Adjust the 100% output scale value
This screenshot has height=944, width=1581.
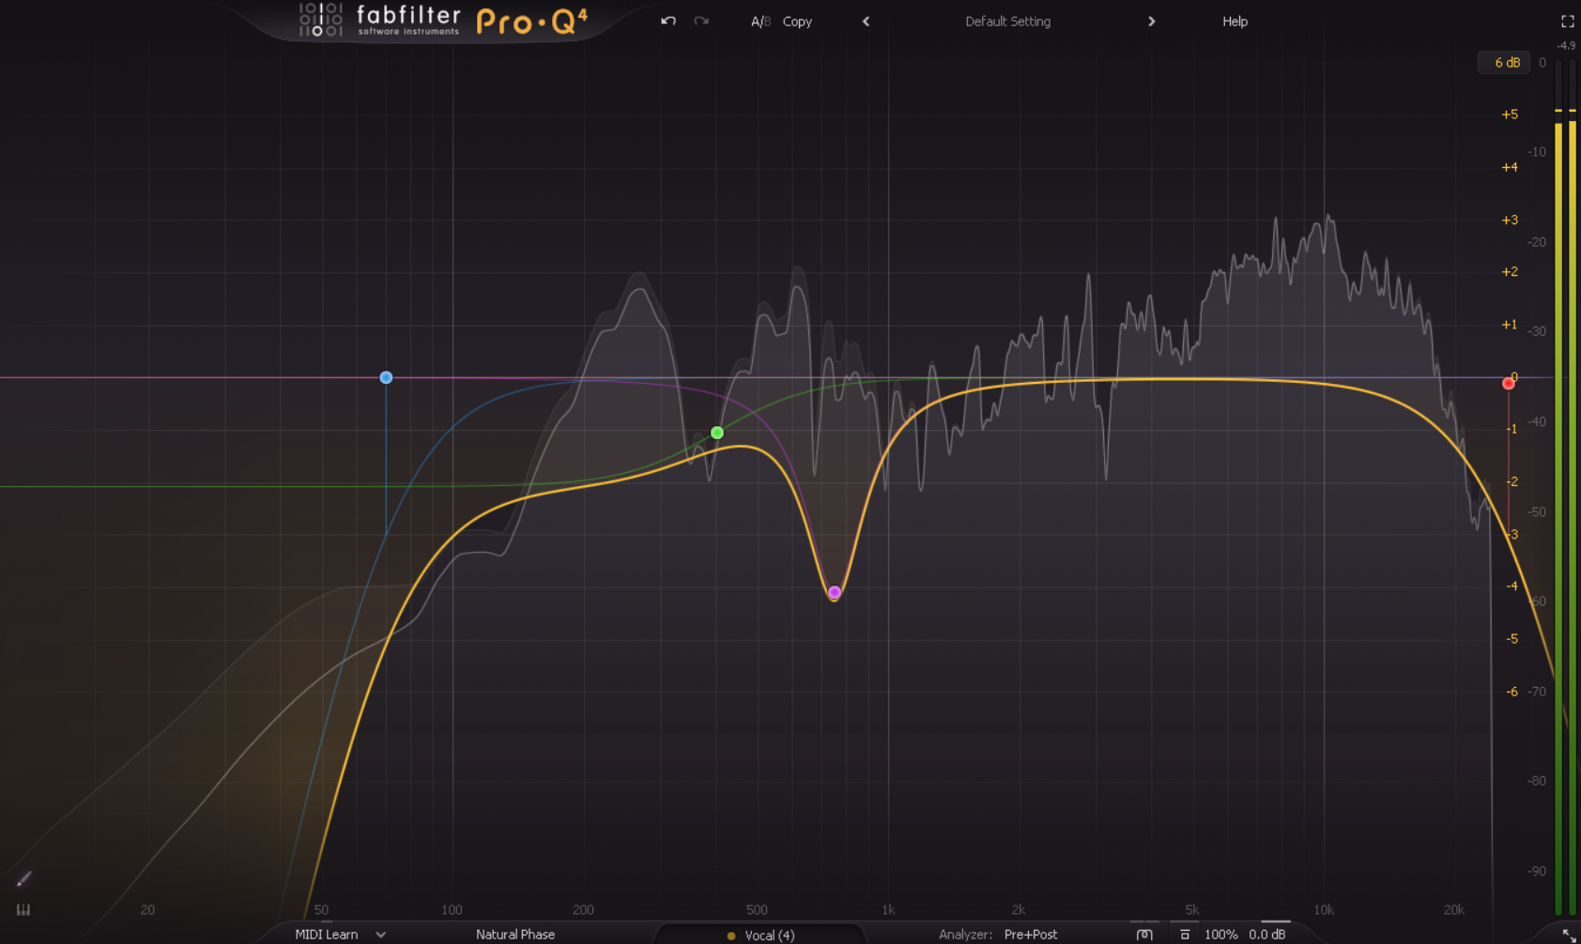(x=1220, y=935)
